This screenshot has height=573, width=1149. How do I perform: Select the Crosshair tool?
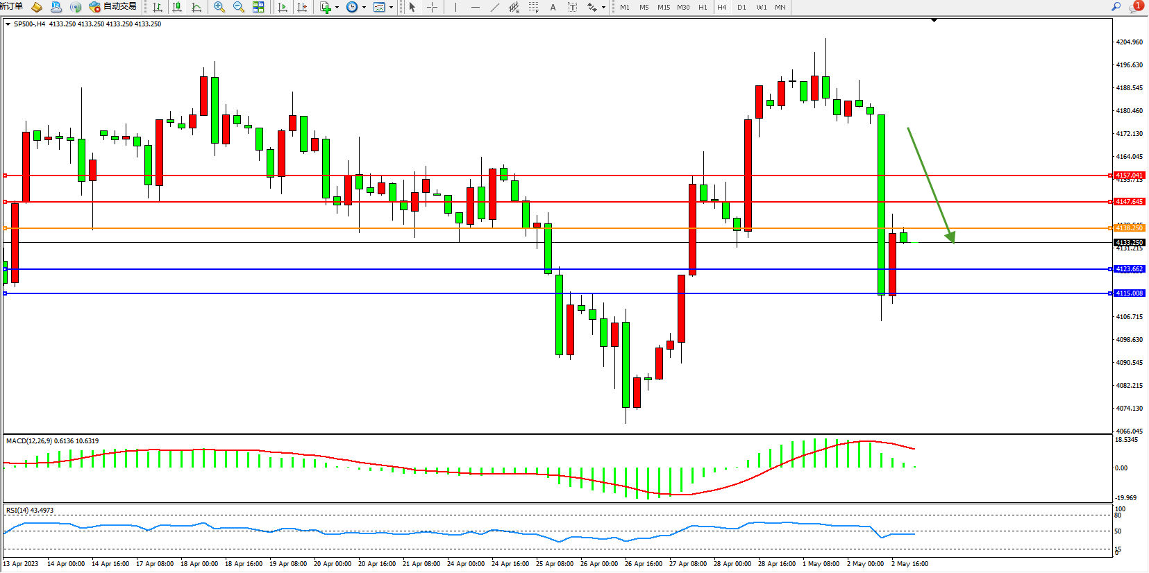tap(432, 7)
